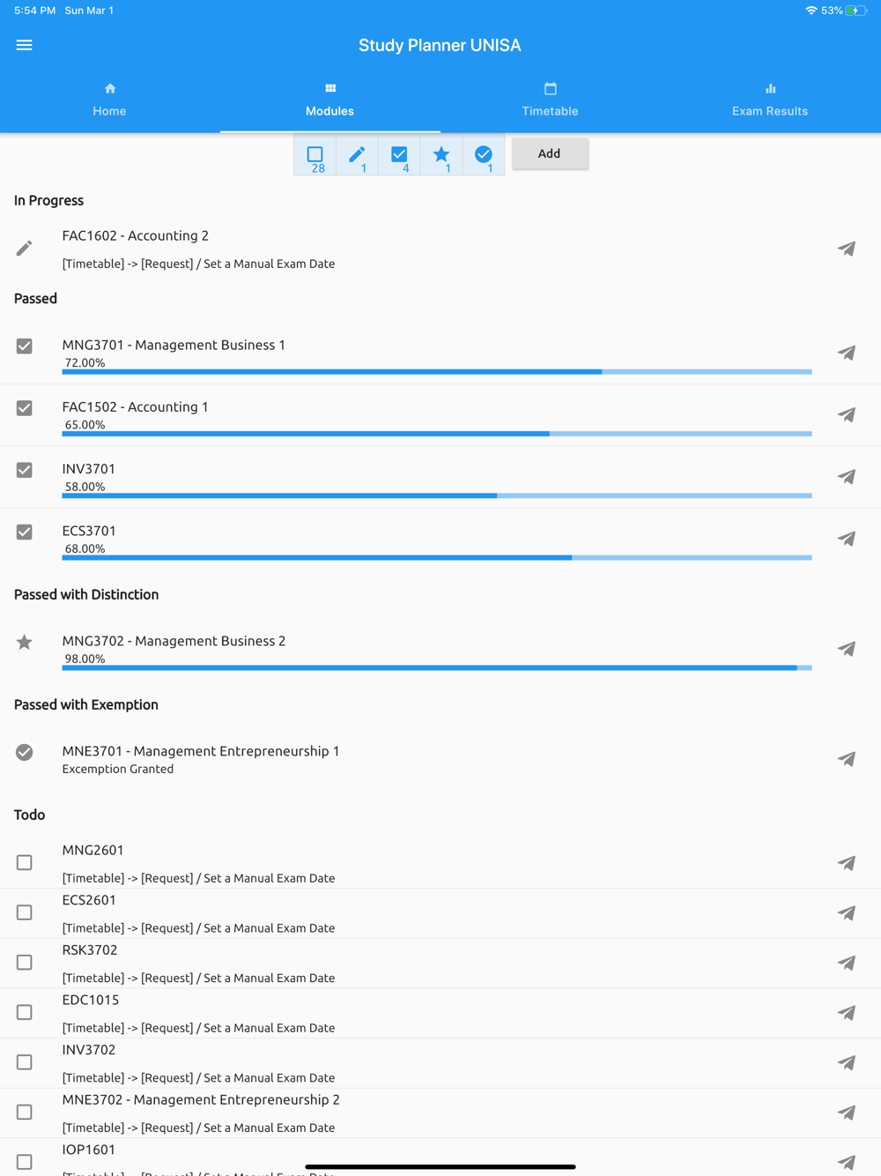
Task: Tap pencil icon for FAC1602 Accounting 2
Action: (x=25, y=249)
